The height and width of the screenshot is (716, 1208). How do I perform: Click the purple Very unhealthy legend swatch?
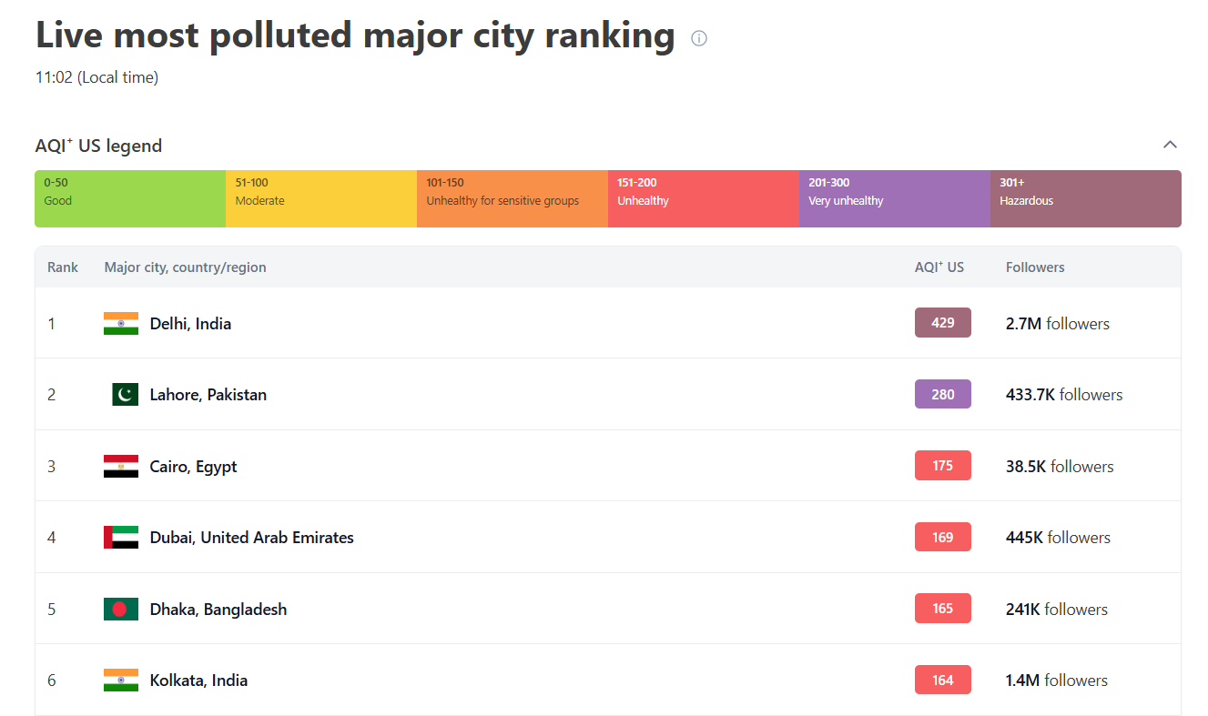tap(894, 198)
